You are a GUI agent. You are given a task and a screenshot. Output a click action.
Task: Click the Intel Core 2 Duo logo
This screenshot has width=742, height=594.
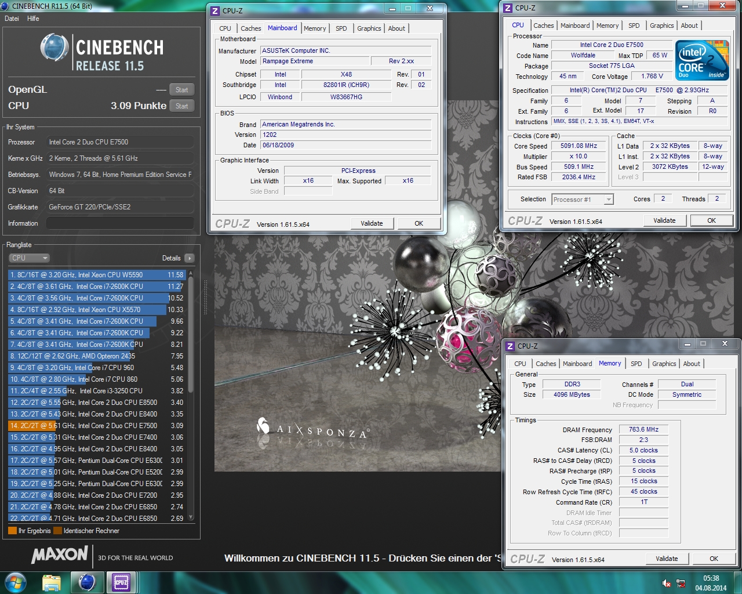pyautogui.click(x=701, y=60)
